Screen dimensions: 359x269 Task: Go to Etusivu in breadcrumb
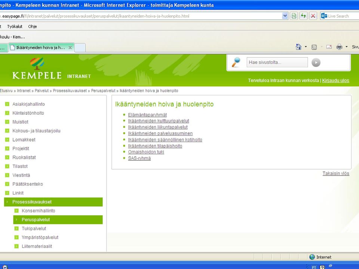point(6,90)
